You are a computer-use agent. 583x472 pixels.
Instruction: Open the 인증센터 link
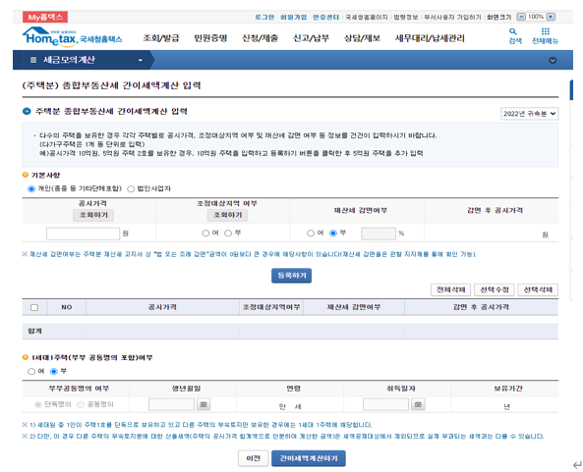[x=325, y=17]
